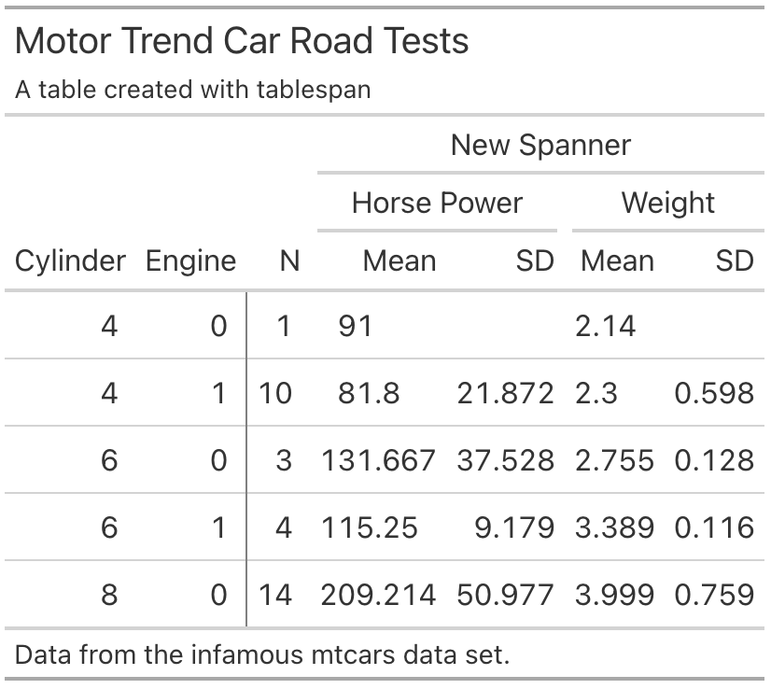Viewport: 771px width, 689px height.
Task: Select the Cylinder cell with value 8
Action: pos(109,595)
